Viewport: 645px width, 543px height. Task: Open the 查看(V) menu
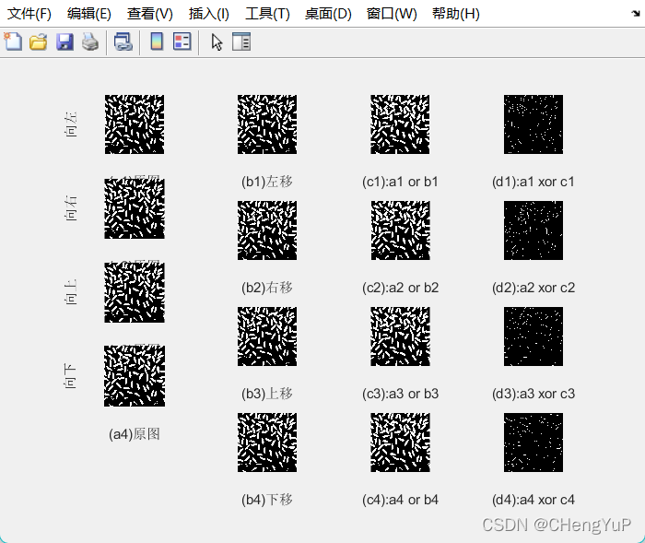(x=149, y=14)
